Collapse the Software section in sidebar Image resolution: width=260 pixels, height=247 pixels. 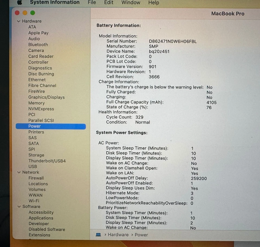pos(19,206)
